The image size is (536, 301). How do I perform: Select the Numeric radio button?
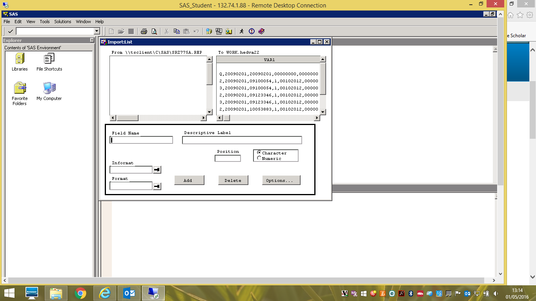coord(259,157)
